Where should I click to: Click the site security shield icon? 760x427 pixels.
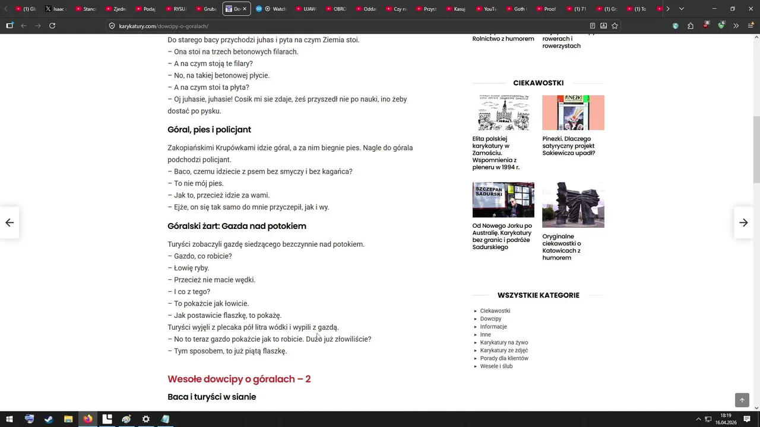pos(112,26)
